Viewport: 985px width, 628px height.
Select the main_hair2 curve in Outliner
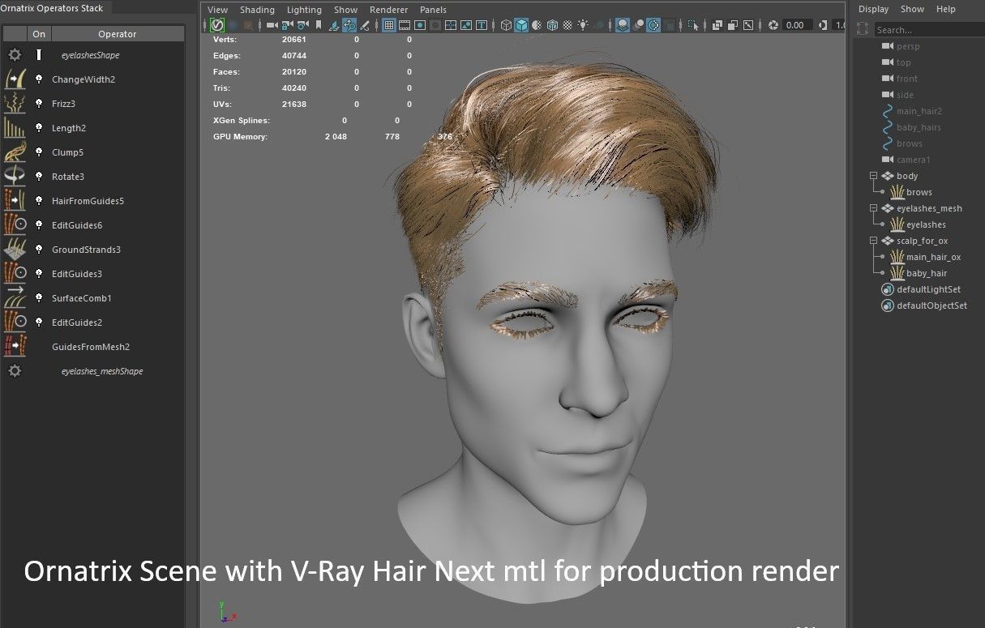(919, 111)
